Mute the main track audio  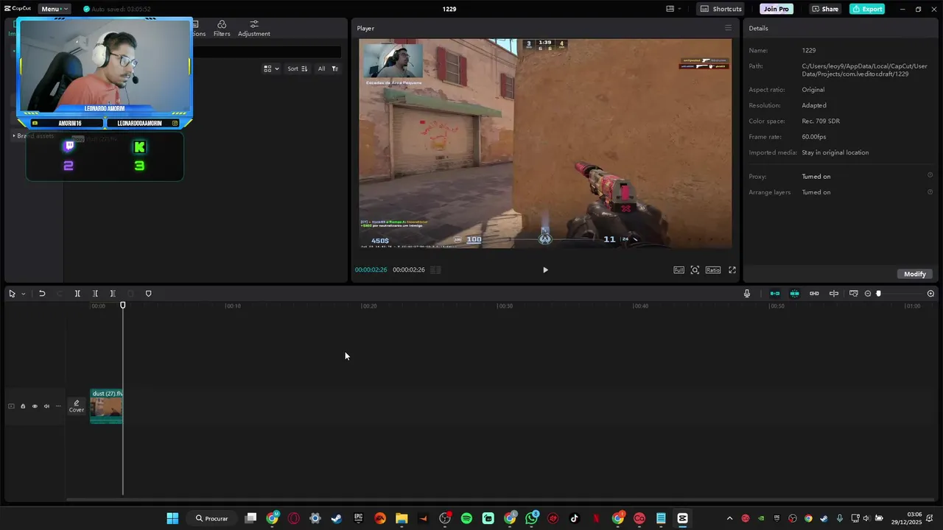pyautogui.click(x=46, y=406)
